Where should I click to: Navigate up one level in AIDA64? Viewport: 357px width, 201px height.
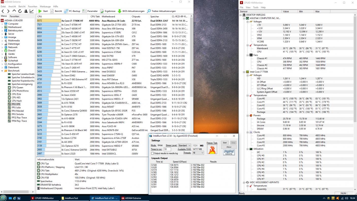click(14, 11)
